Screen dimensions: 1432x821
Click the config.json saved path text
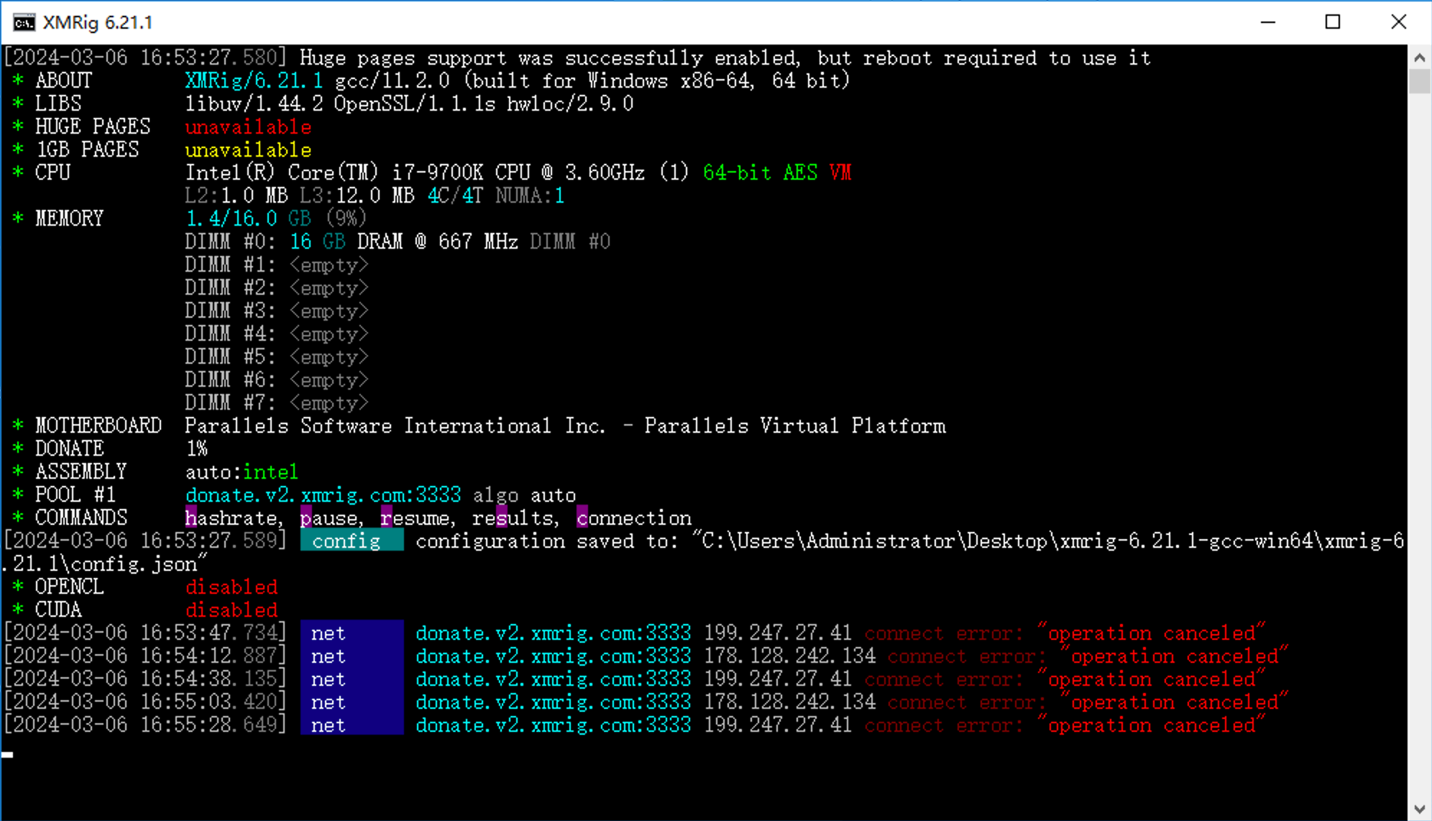tap(1050, 541)
